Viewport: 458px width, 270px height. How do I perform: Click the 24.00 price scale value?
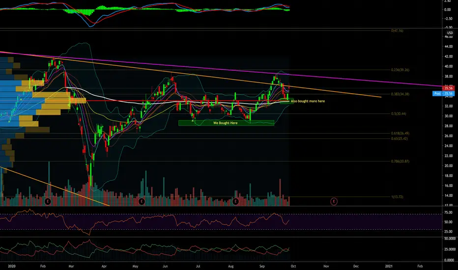449,146
